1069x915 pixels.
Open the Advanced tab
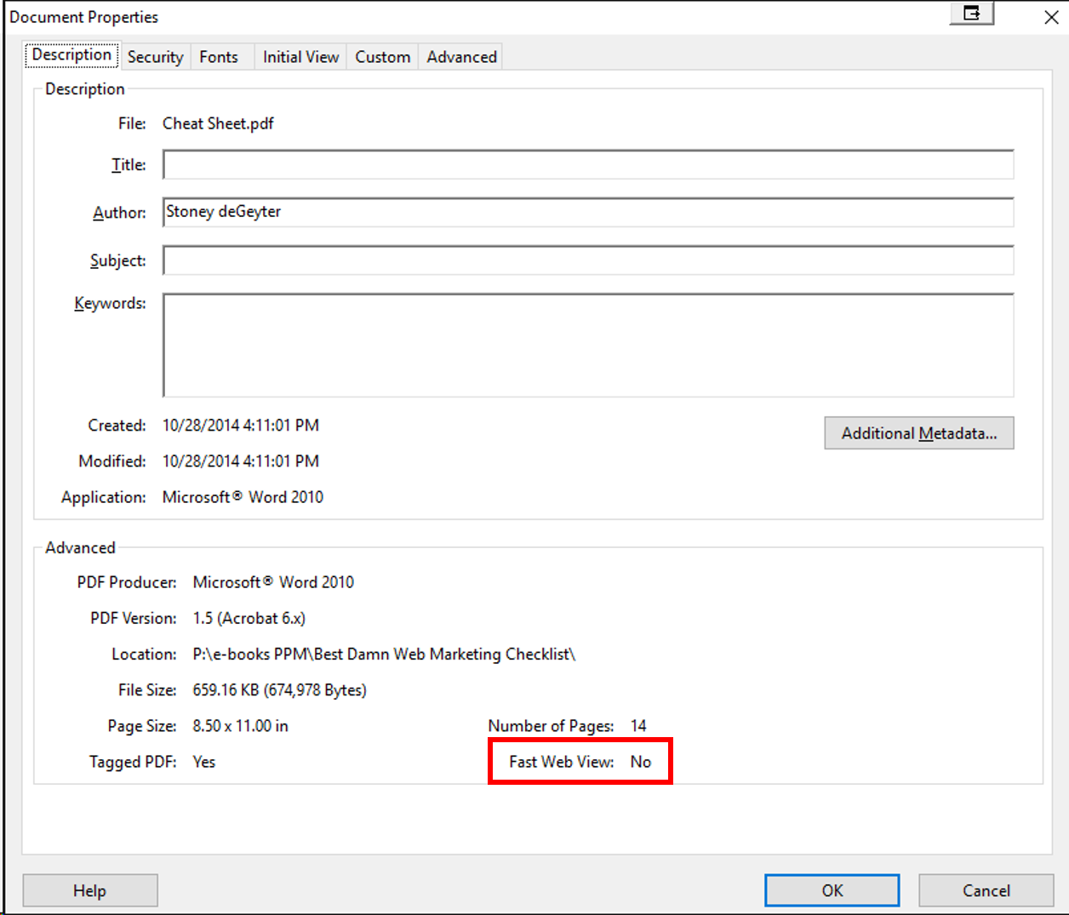(x=460, y=56)
